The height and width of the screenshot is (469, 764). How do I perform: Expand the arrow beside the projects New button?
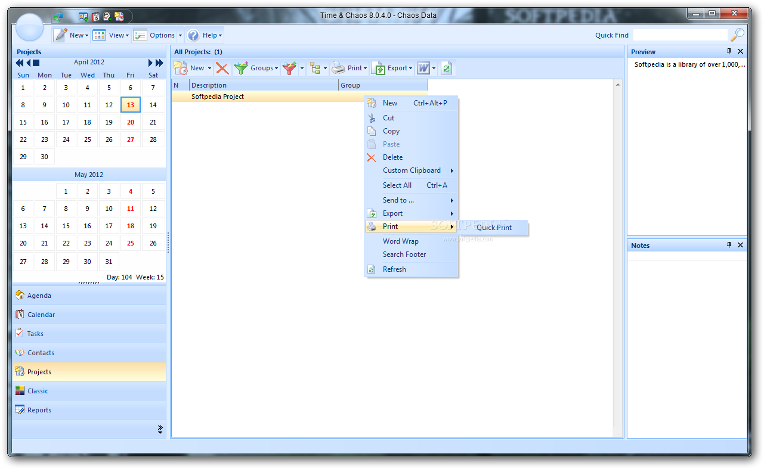tap(209, 69)
